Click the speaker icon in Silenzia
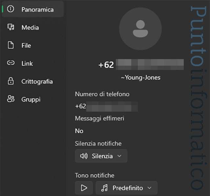This screenshot has width=210, height=196. point(84,156)
